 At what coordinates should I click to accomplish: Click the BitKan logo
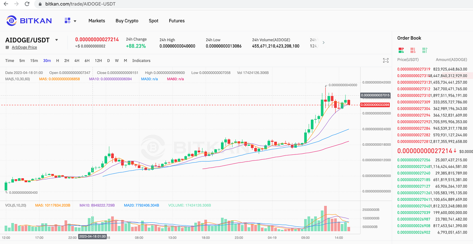point(29,21)
